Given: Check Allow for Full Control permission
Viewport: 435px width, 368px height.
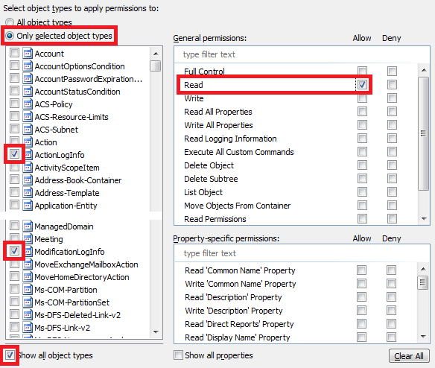Looking at the screenshot, I should (362, 71).
